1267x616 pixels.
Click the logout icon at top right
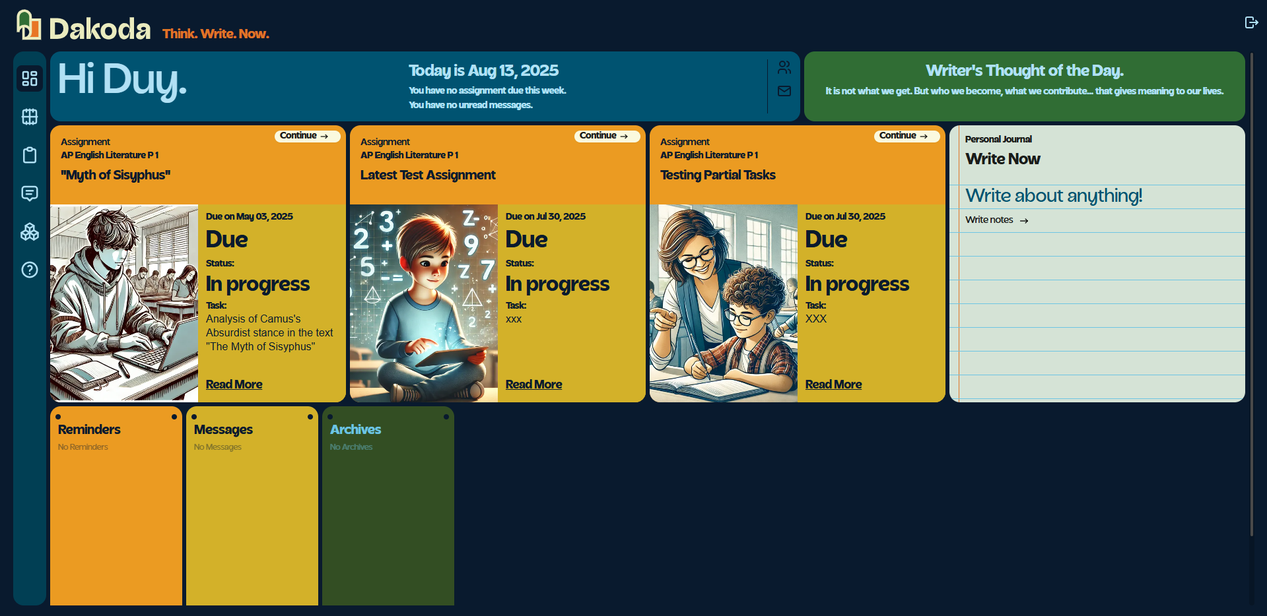(x=1250, y=22)
